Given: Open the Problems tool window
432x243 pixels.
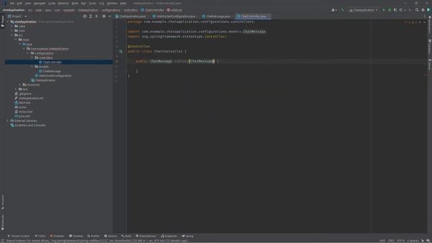Looking at the screenshot, I should pos(57,236).
